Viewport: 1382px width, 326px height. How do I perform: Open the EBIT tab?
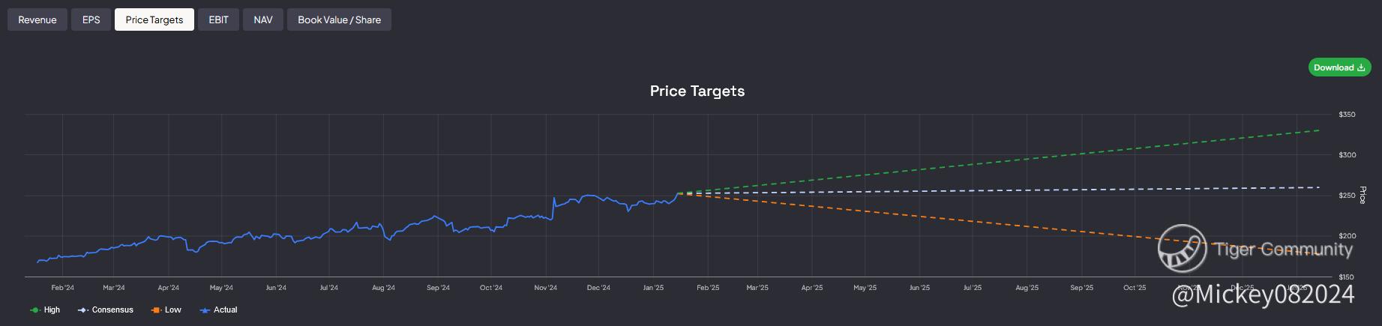point(218,20)
